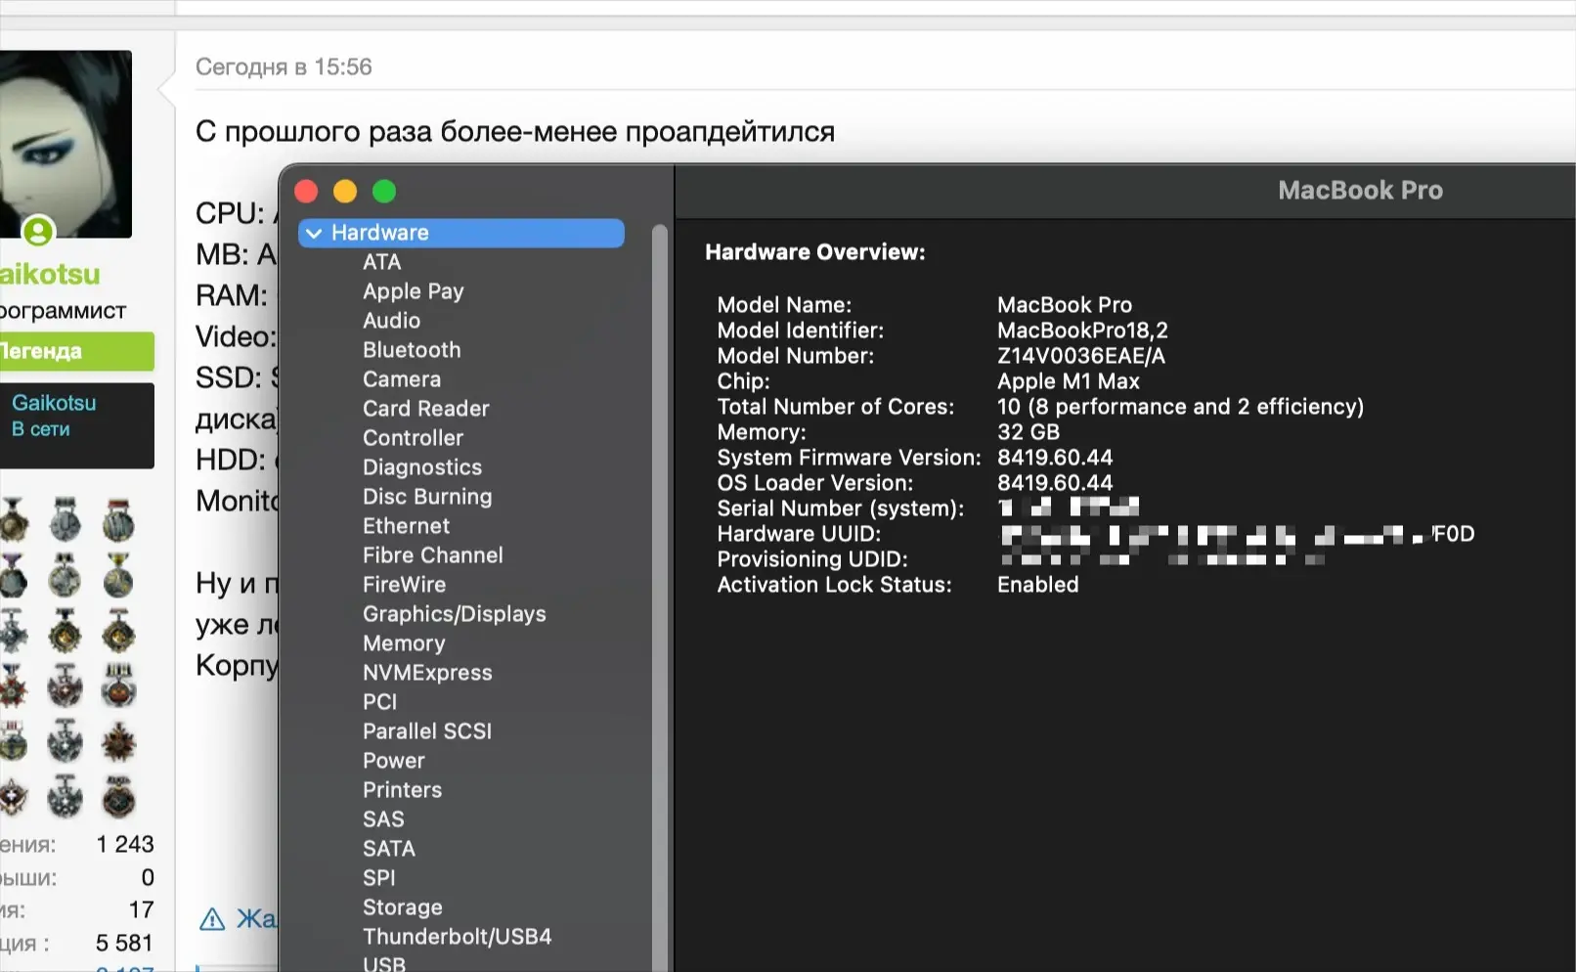Click the Activation Lock Enabled value

pyautogui.click(x=1038, y=585)
